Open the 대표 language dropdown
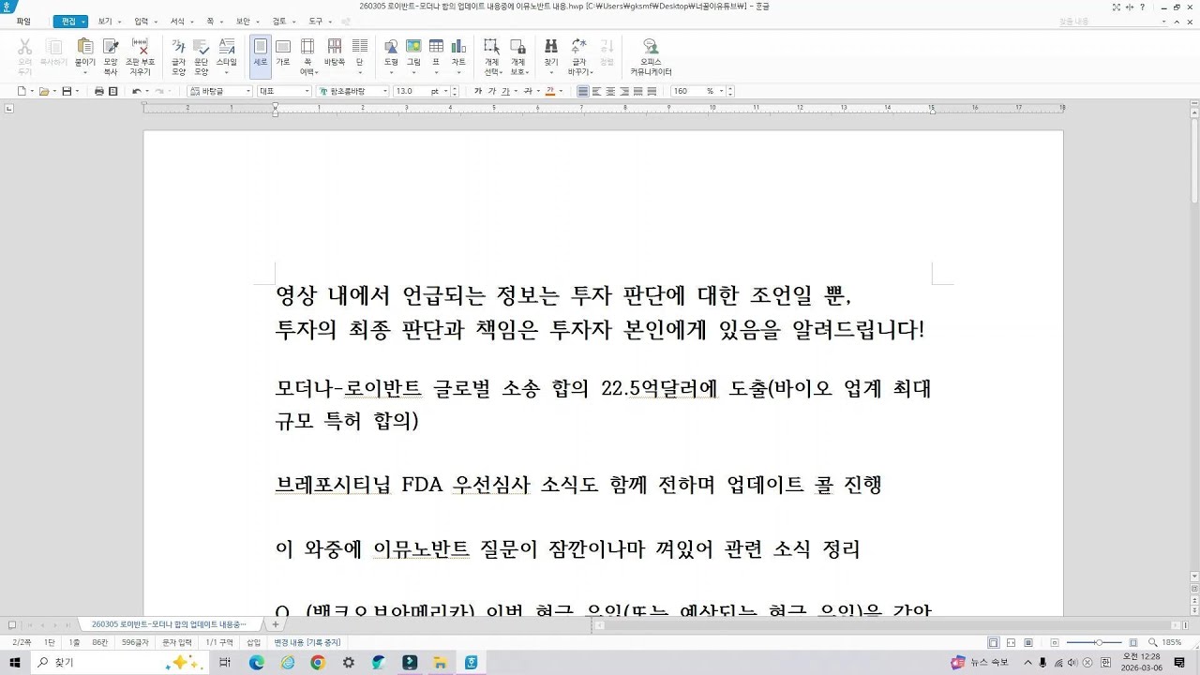1200x675 pixels. pos(307,91)
